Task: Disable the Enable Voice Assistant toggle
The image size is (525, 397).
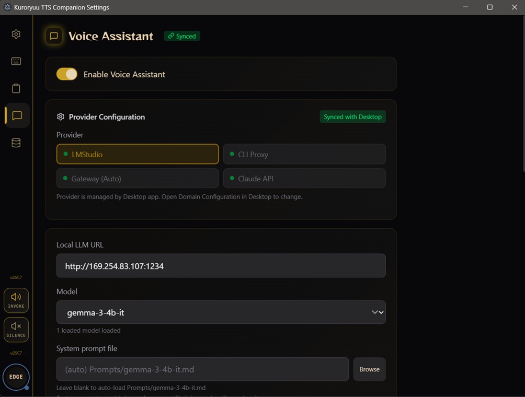Action: [x=67, y=74]
